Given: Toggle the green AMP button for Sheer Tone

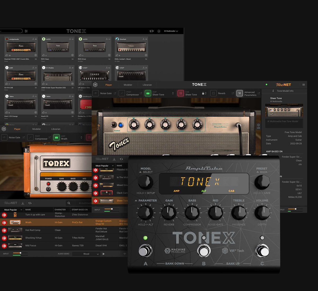Looking at the screenshot, I should click(x=148, y=93).
